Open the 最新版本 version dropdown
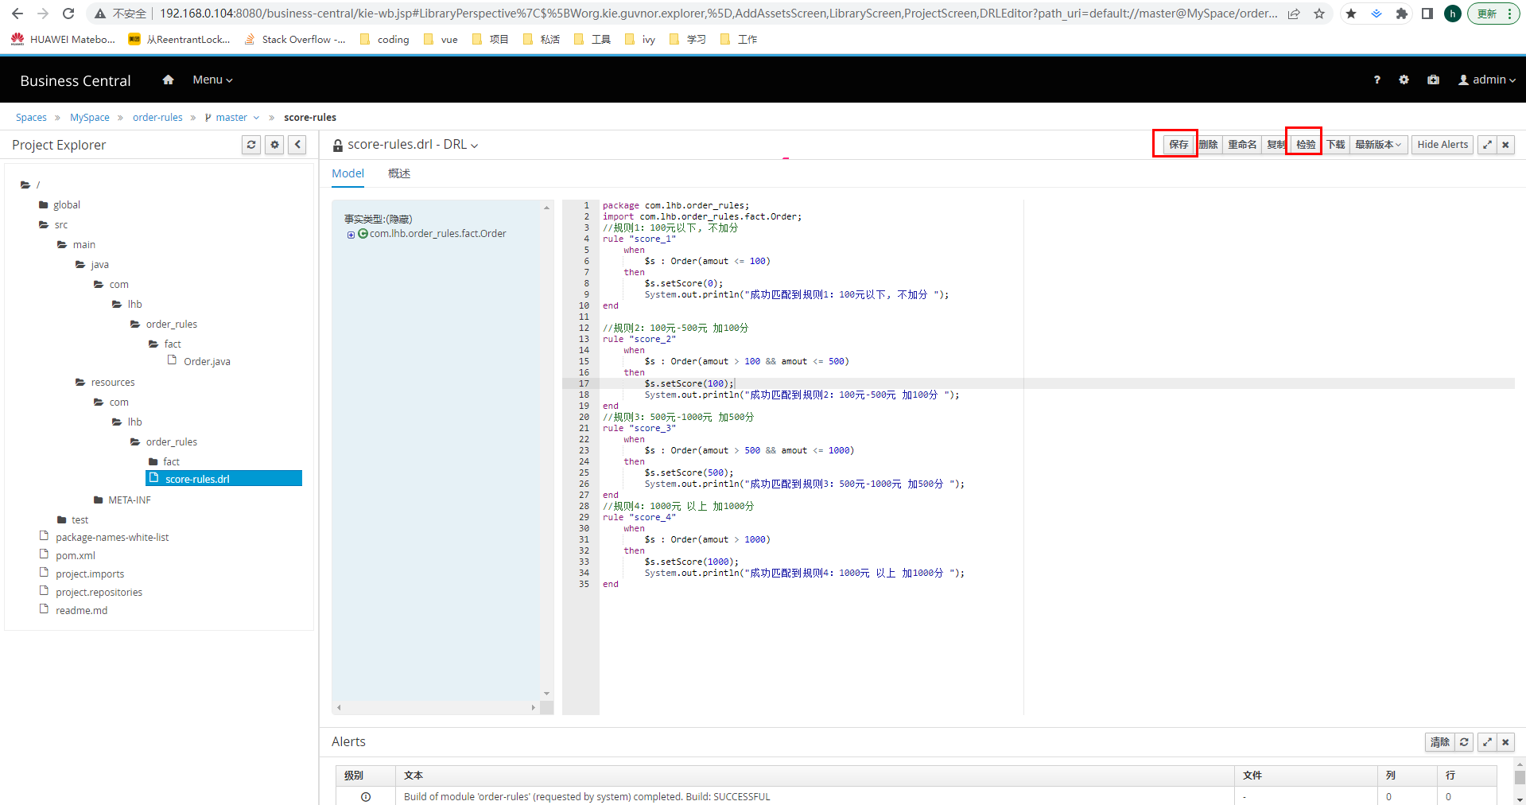Screen dimensions: 1526x805 pos(1377,145)
